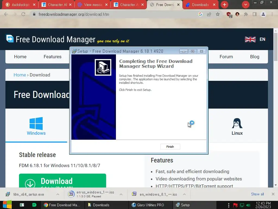Click the paused en-us_windows iso download
The height and width of the screenshot is (209, 278).
[x=92, y=194]
